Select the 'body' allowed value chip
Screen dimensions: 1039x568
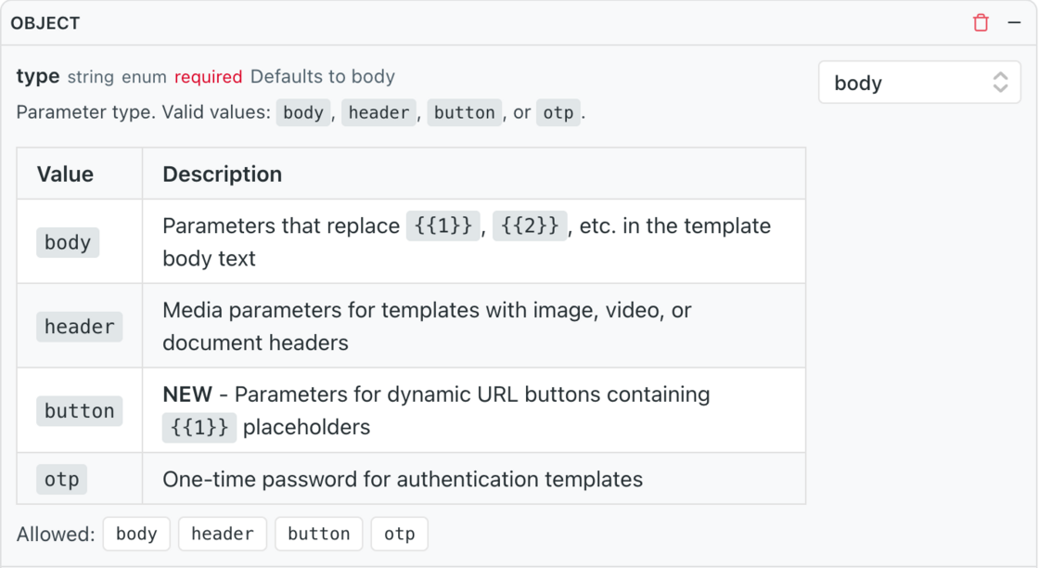tap(136, 534)
